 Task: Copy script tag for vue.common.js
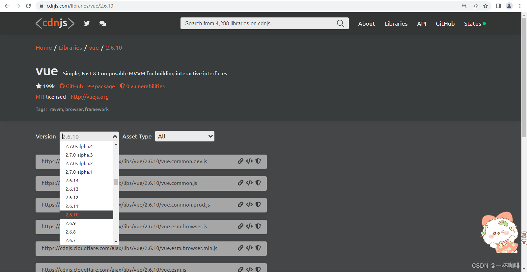point(249,183)
